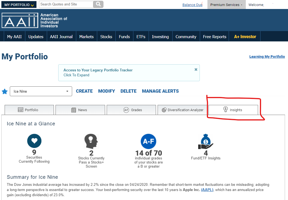Switch to the Portfolio tab

pos(29,110)
